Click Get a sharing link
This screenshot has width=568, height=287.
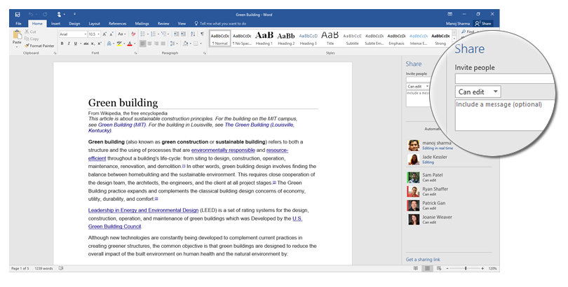click(x=423, y=260)
